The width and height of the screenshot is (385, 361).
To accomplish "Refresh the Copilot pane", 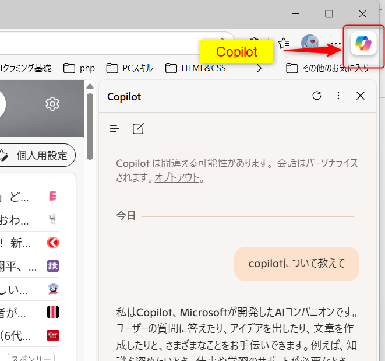I will tap(317, 96).
